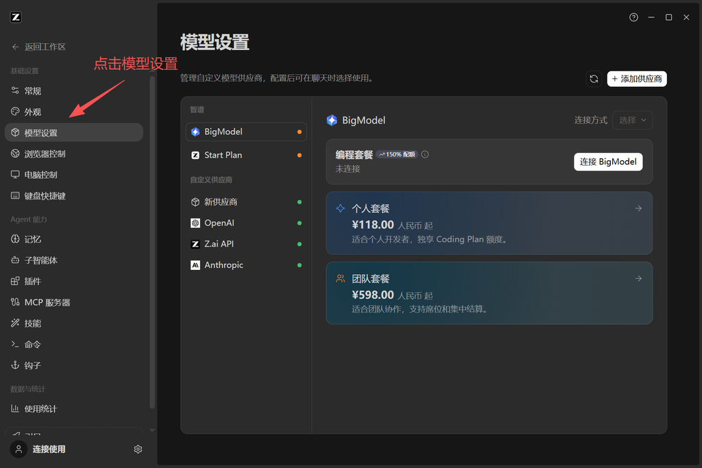Viewport: 702px width, 468px height.
Task: Select 新供应商 custom provider
Action: pyautogui.click(x=246, y=201)
